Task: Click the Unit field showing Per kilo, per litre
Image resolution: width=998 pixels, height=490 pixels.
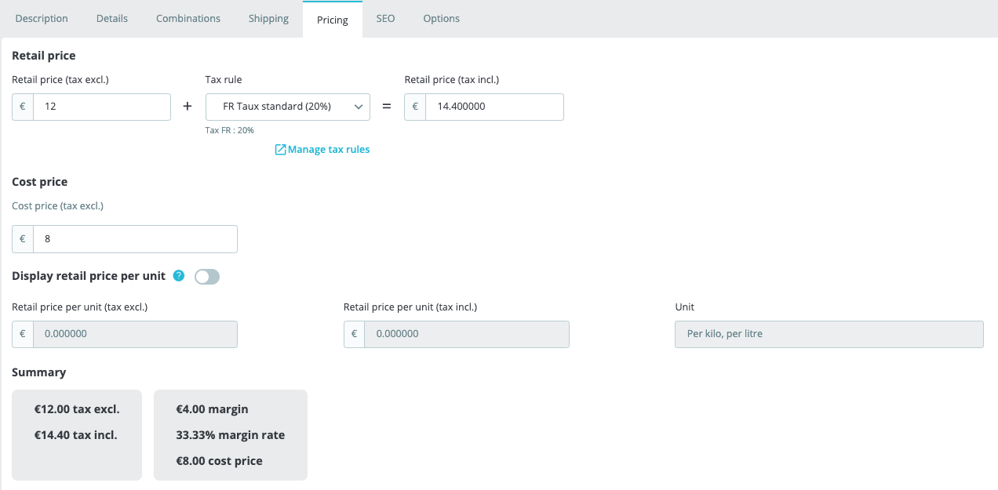Action: pyautogui.click(x=829, y=334)
